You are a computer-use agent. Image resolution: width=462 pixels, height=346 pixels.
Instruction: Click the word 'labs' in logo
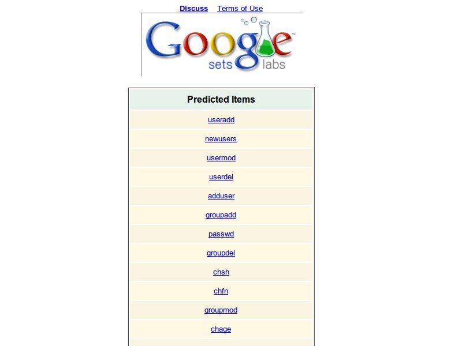pos(274,65)
